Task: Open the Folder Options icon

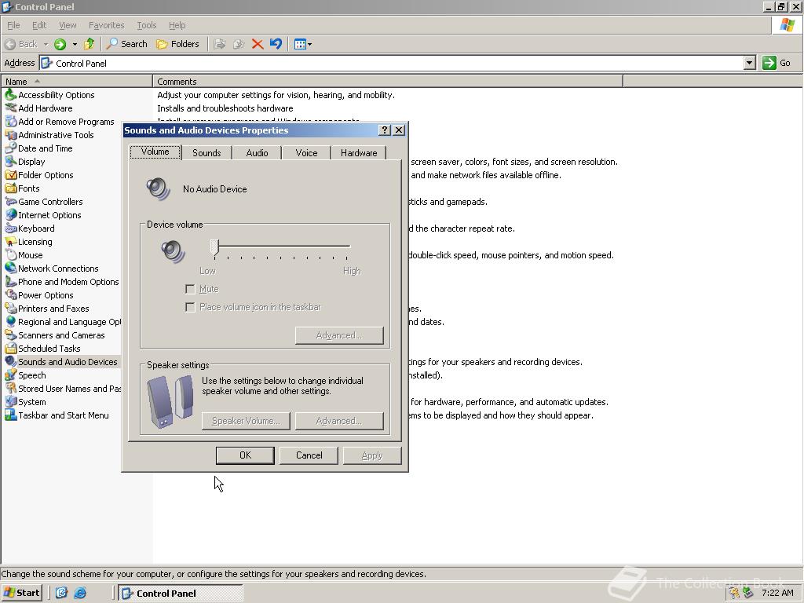Action: point(10,175)
